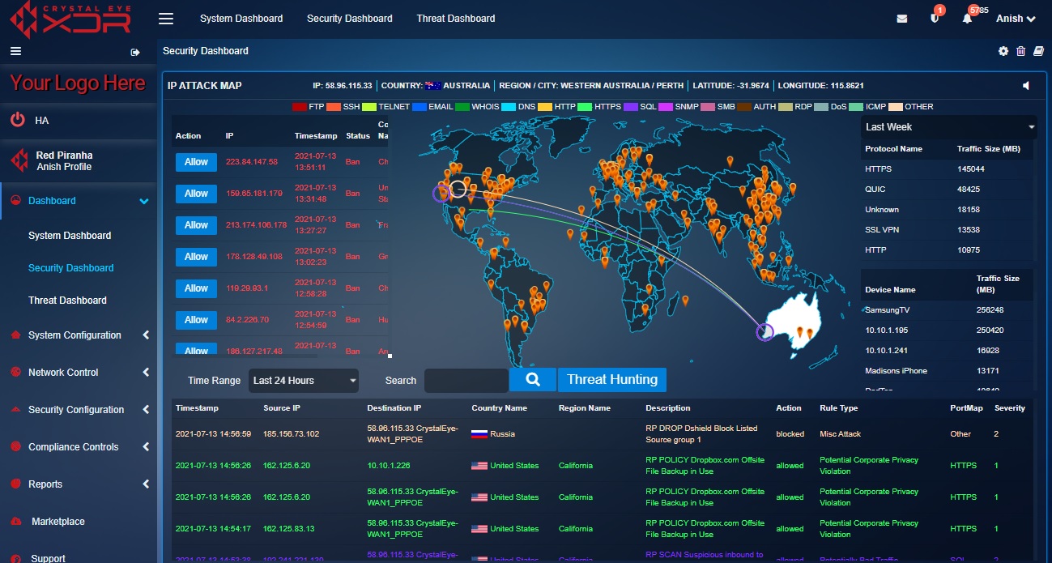
Task: Collapse the Dashboard menu chevron
Action: 144,201
